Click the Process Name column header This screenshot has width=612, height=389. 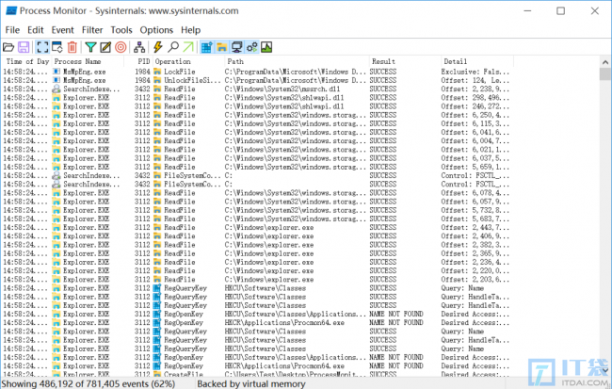click(88, 62)
